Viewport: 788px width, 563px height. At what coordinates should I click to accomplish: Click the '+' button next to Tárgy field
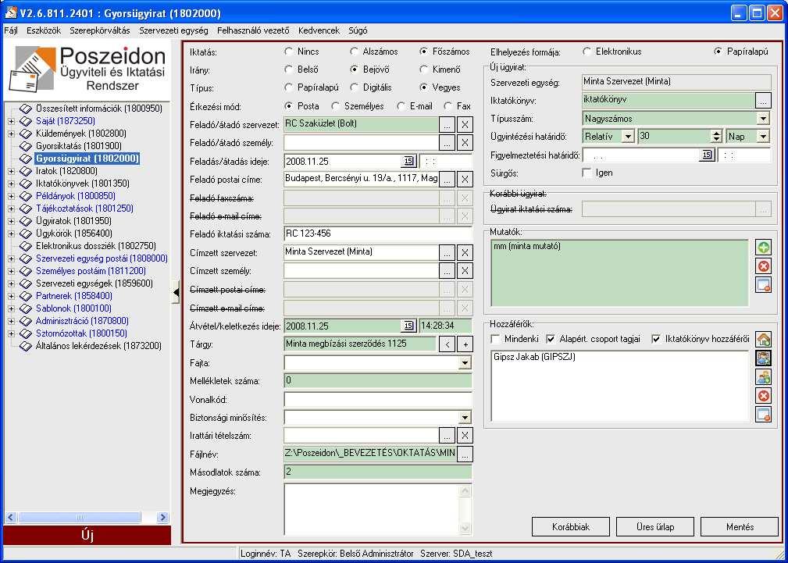click(x=465, y=344)
